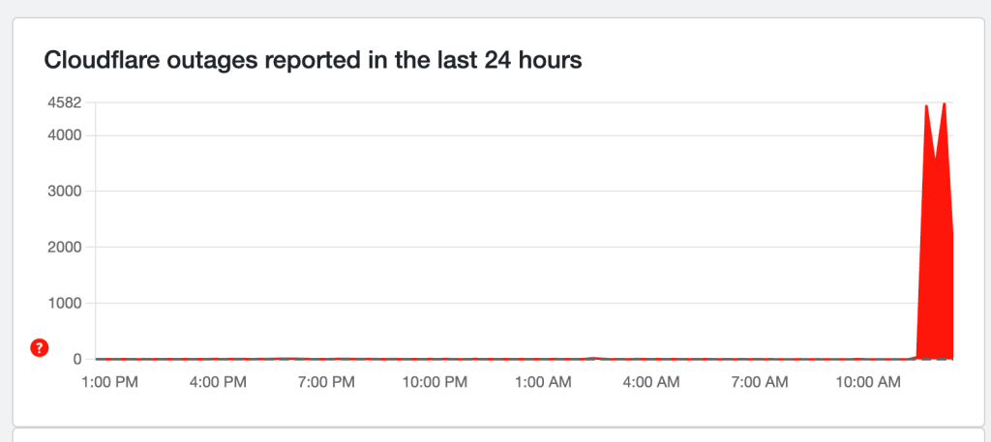Click the first peak of the red spike
Image resolution: width=991 pixels, height=442 pixels.
tap(926, 106)
